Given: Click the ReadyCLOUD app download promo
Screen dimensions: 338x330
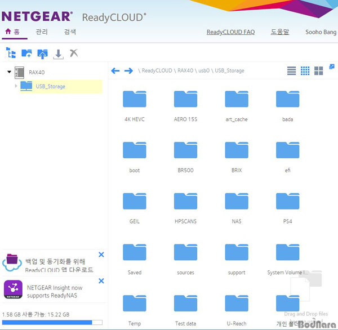Looking at the screenshot, I should tap(59, 265).
